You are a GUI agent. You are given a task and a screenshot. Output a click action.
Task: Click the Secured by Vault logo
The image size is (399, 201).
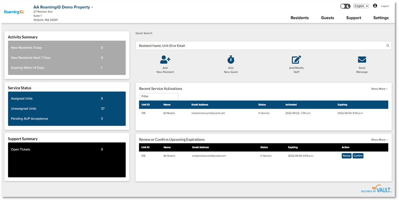376,189
